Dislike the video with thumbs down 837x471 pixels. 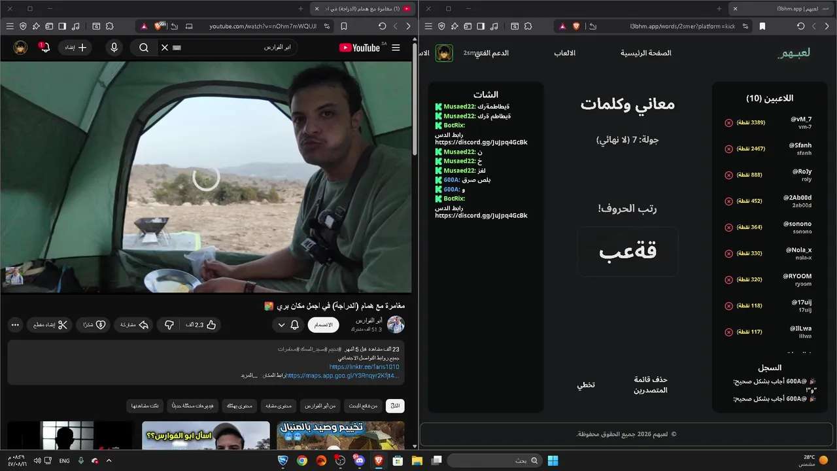coord(169,324)
